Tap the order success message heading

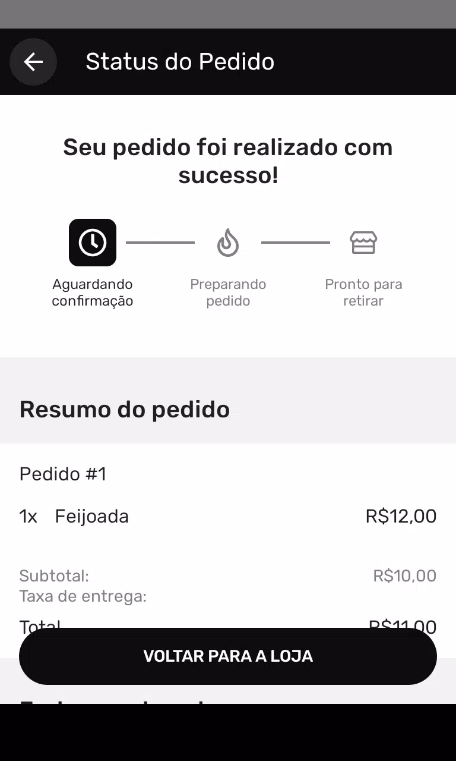228,161
